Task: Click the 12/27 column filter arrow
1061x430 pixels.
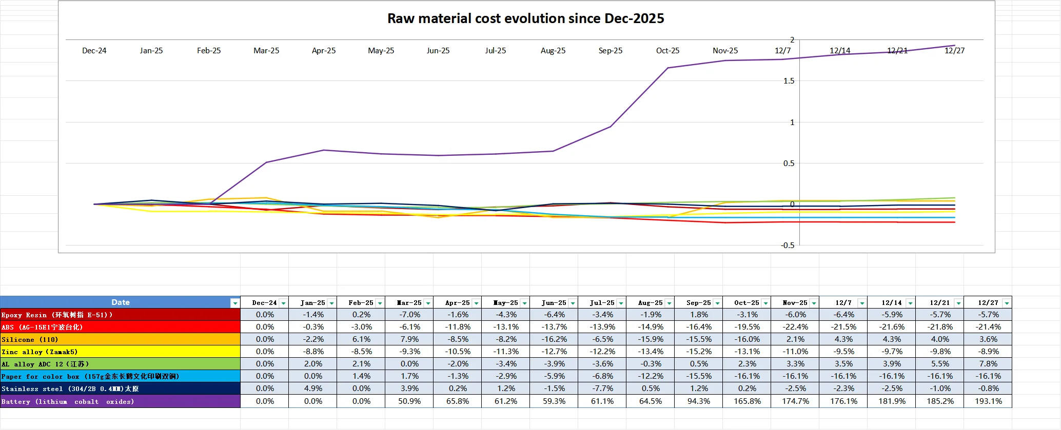Action: click(1007, 303)
